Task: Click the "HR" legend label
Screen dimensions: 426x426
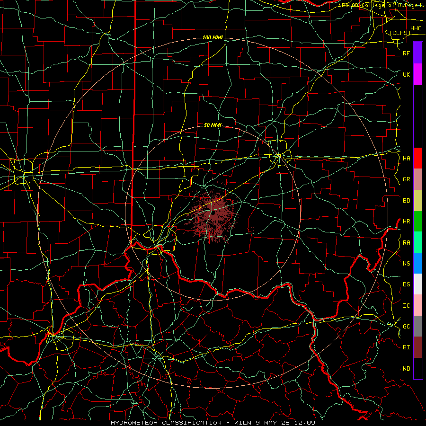Action: tap(406, 222)
